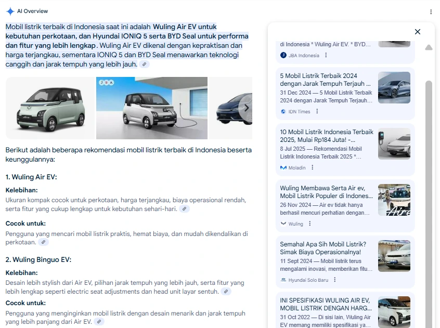Click 'Cocok untuk:' under Wuling Binguo EV
The height and width of the screenshot is (328, 440).
25,303
